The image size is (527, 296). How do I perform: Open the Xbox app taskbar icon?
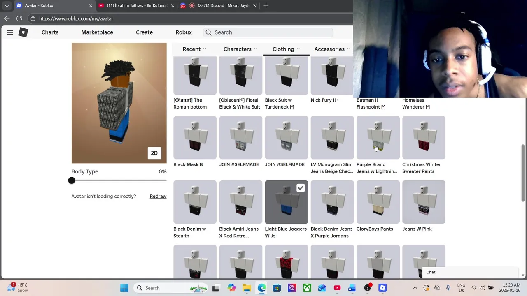click(x=307, y=288)
